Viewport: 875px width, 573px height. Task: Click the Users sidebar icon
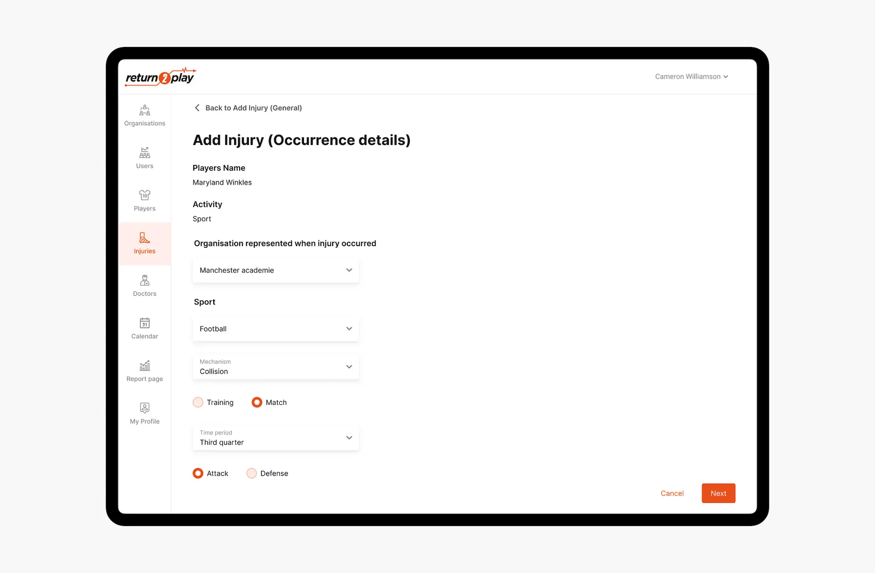point(144,152)
